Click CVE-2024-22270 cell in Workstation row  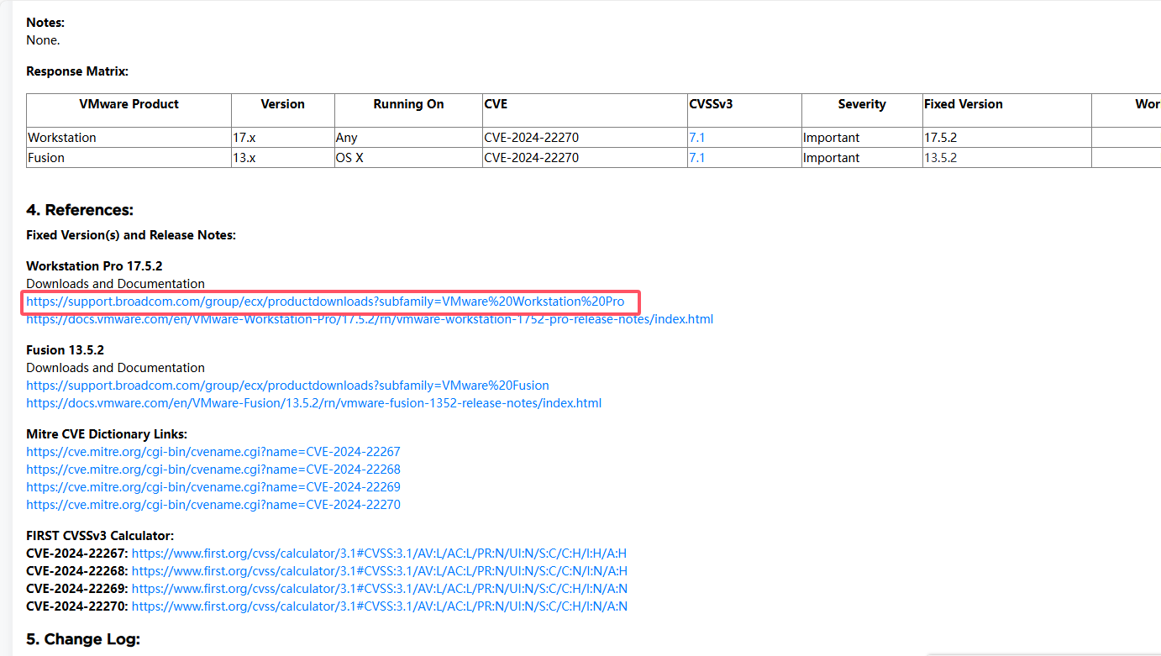[x=585, y=138]
